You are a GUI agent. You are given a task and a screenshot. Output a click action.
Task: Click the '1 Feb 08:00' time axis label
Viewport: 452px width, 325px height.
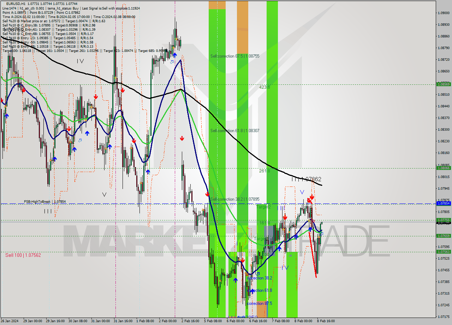click(x=145, y=321)
